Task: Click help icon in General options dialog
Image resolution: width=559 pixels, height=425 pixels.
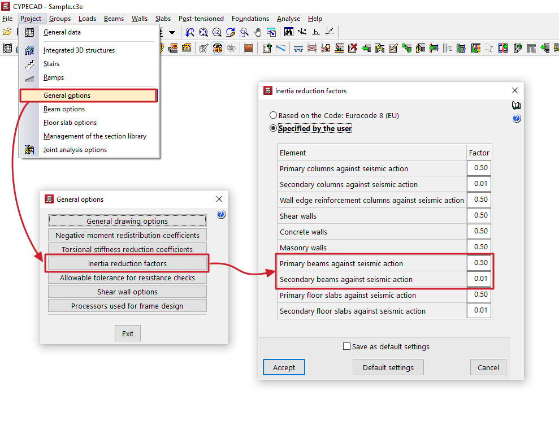Action: coord(221,214)
